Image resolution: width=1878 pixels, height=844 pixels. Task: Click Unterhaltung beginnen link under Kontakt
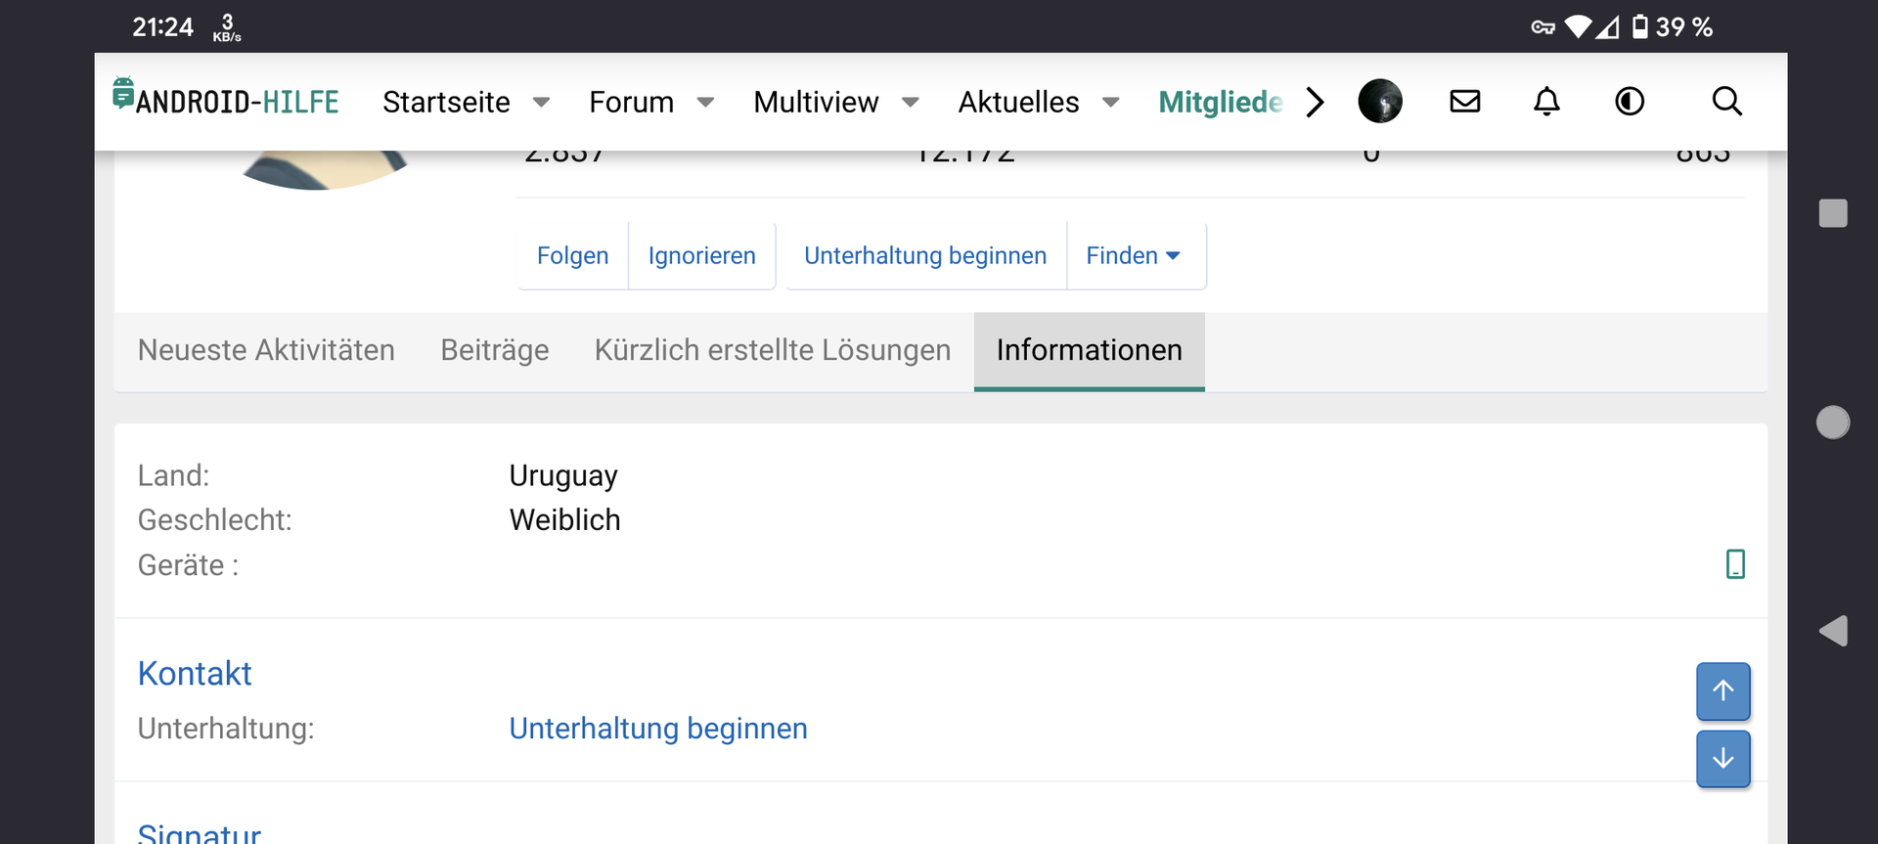pos(658,729)
